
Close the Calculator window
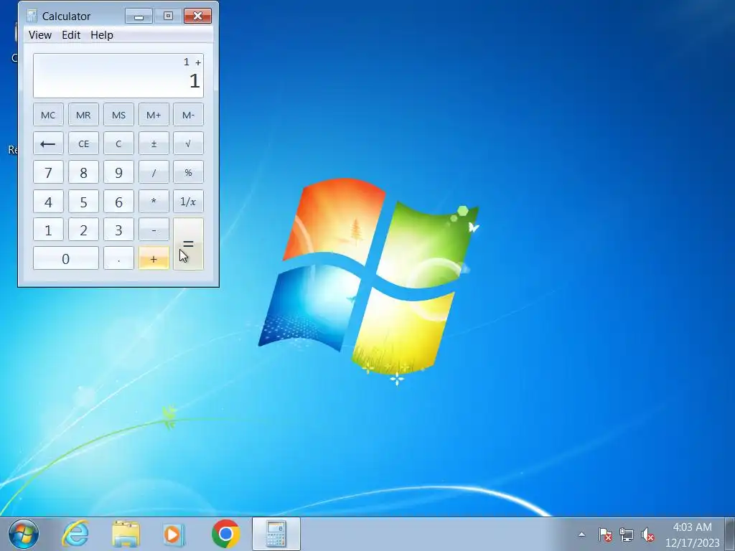click(198, 16)
